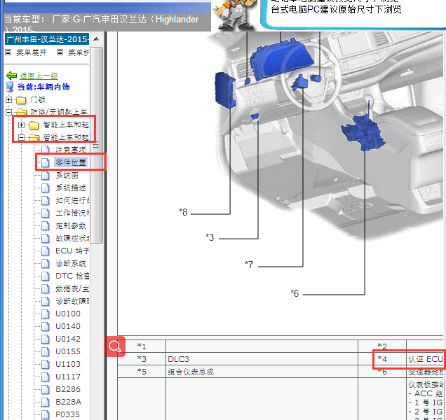Click the *7 callout label in diagram
Viewport: 446px width, 420px height.
pos(249,265)
